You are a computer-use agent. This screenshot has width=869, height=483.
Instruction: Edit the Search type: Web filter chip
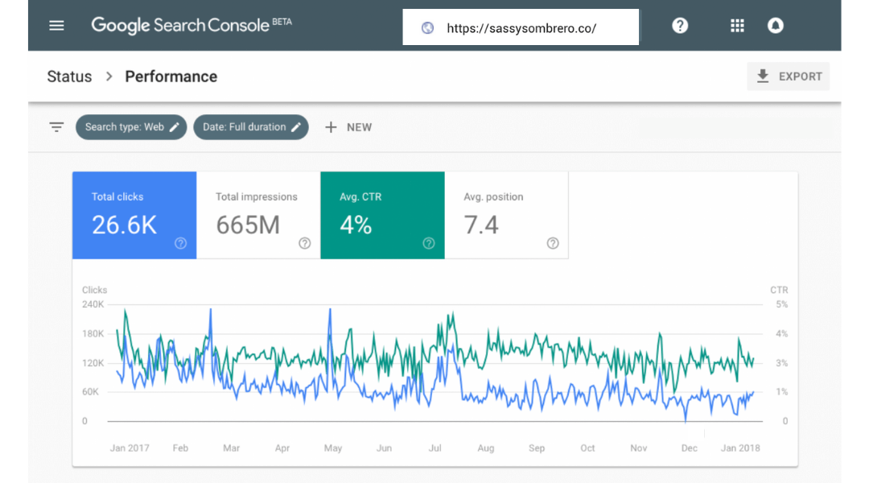[131, 127]
